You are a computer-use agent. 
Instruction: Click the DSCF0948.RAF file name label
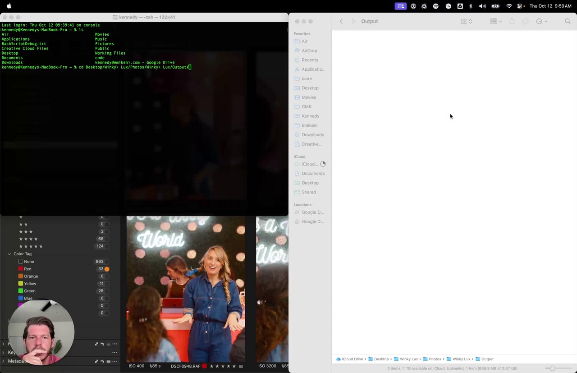(x=186, y=366)
